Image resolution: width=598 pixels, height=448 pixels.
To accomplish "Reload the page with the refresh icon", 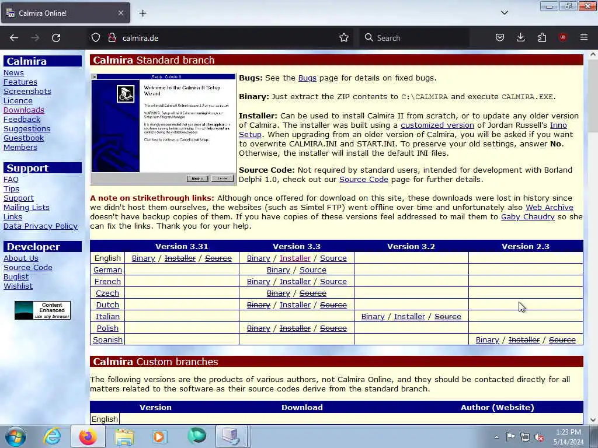I will click(x=56, y=38).
